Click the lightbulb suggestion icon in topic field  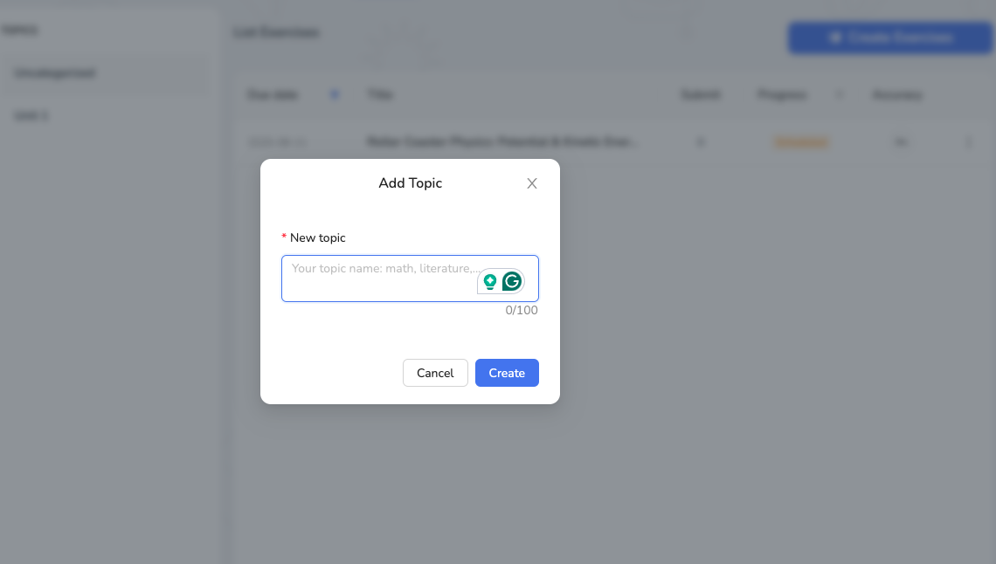click(490, 280)
